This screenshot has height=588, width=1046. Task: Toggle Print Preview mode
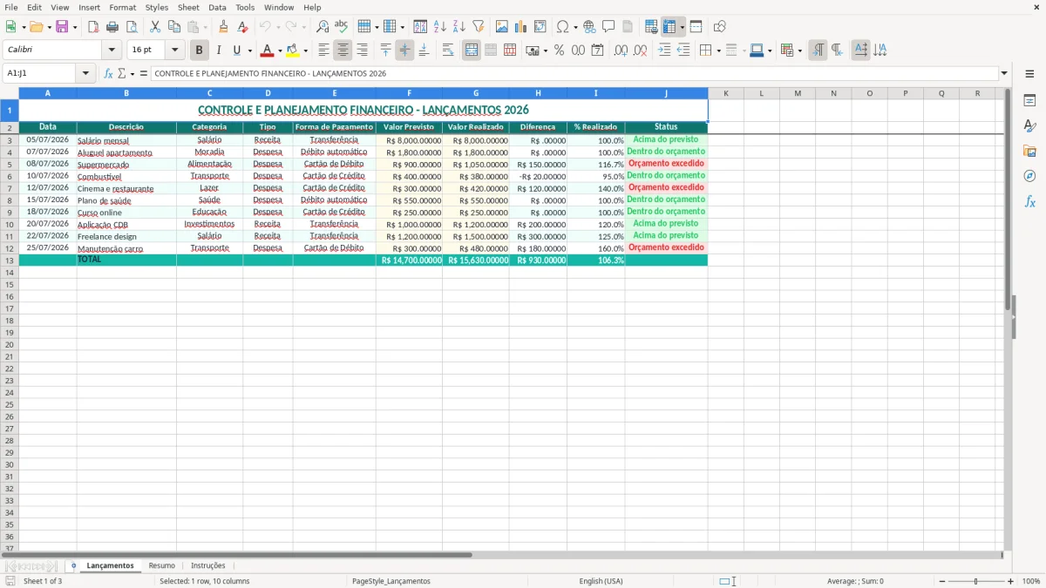coord(131,27)
